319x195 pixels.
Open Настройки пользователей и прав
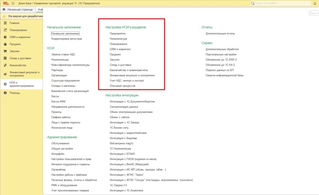(x=71, y=159)
